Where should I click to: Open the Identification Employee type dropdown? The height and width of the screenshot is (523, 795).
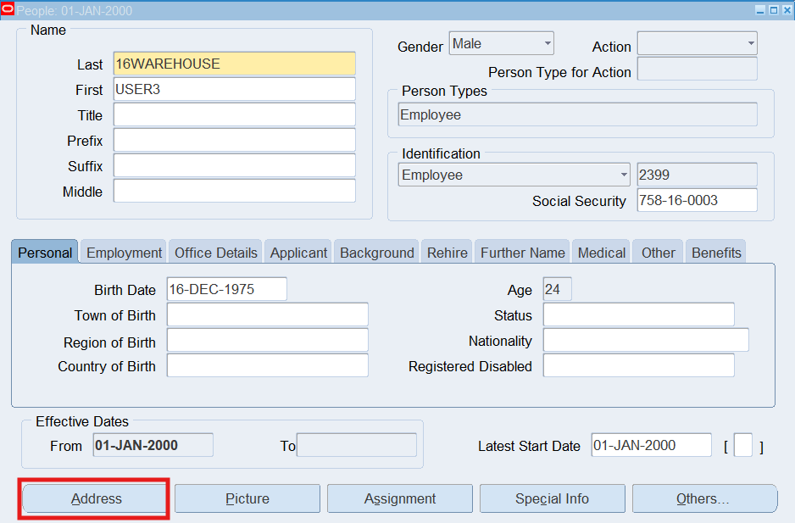click(514, 175)
